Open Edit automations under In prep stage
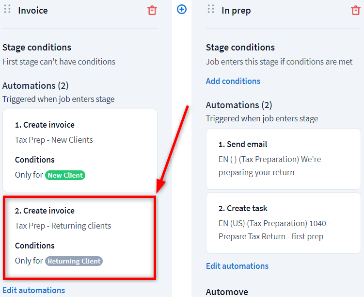This screenshot has width=364, height=297. click(237, 266)
